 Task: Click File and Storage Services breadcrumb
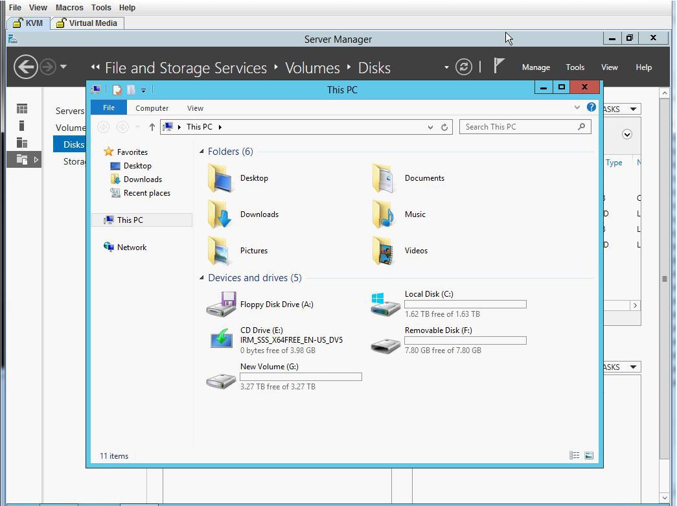pos(186,68)
